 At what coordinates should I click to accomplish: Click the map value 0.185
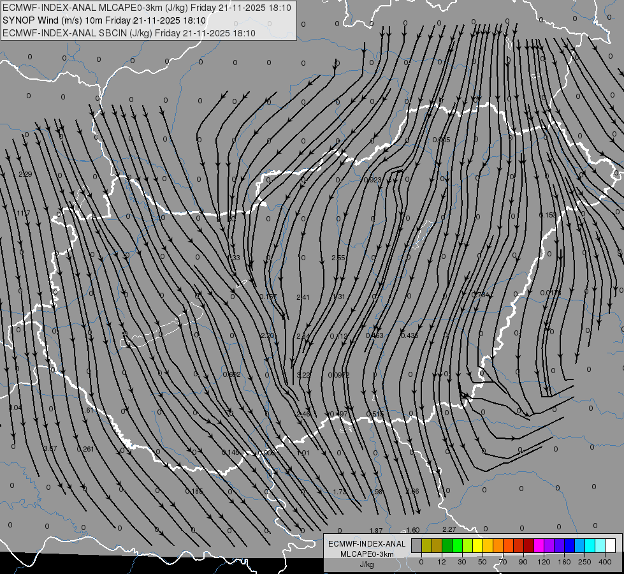pos(194,491)
